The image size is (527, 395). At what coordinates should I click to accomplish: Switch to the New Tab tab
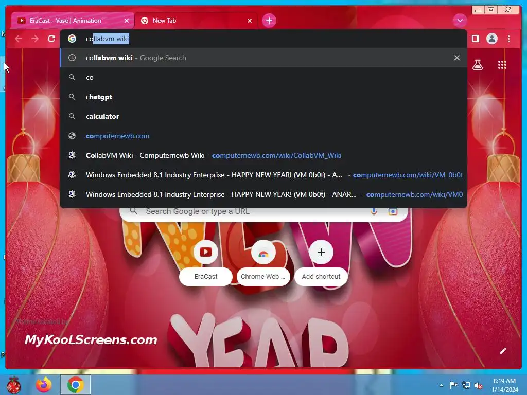point(197,21)
